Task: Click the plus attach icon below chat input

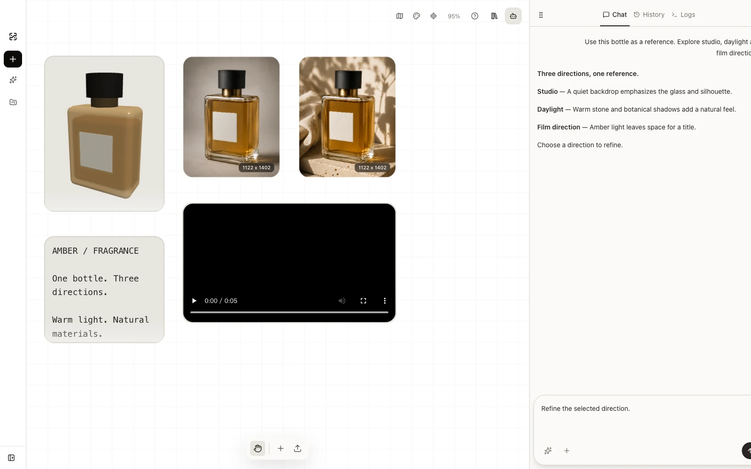Action: (567, 451)
